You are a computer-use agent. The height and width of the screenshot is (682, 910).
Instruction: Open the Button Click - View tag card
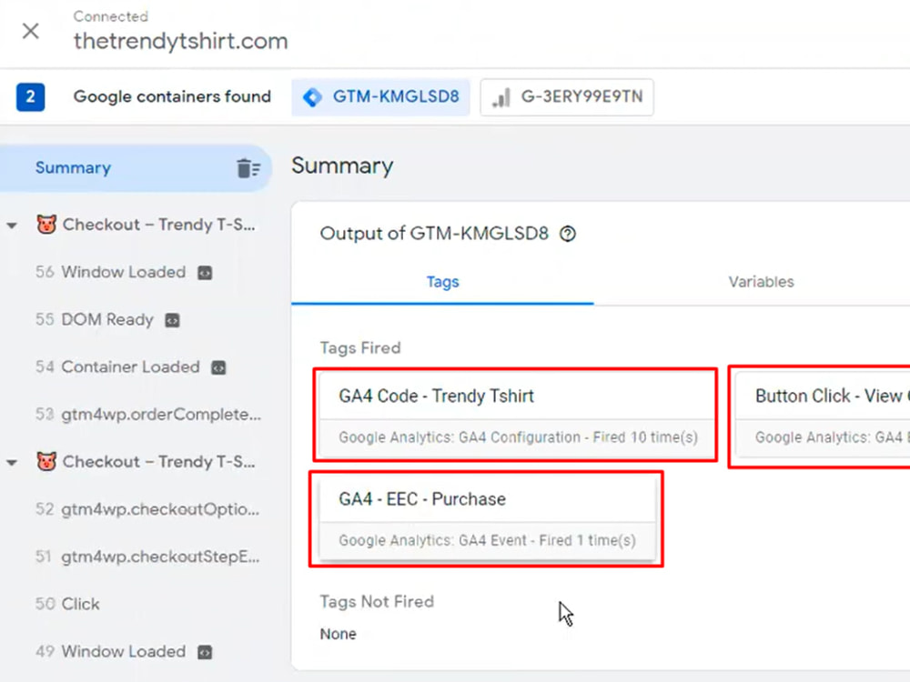click(x=823, y=416)
